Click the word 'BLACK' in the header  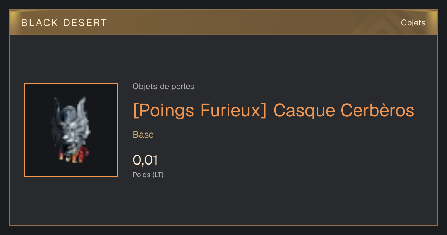pyautogui.click(x=40, y=23)
